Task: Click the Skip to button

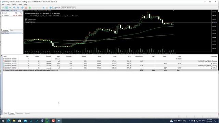Action: click(57, 8)
